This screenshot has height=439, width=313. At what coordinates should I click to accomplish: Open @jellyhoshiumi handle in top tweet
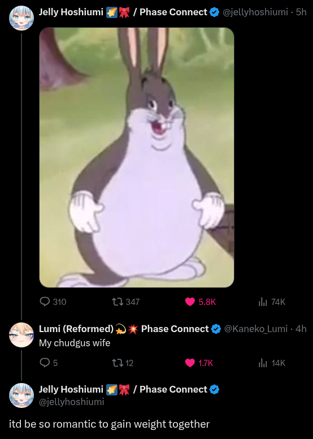[255, 12]
